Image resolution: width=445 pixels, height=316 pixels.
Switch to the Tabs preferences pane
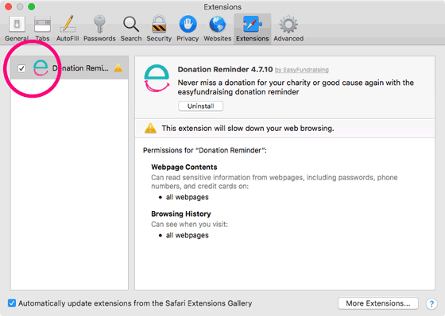42,29
